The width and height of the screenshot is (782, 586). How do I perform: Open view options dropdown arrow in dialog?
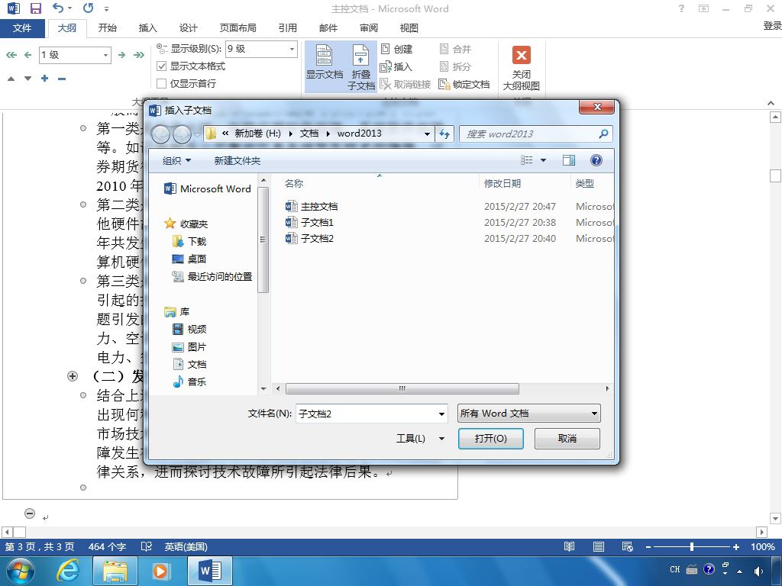coord(543,160)
